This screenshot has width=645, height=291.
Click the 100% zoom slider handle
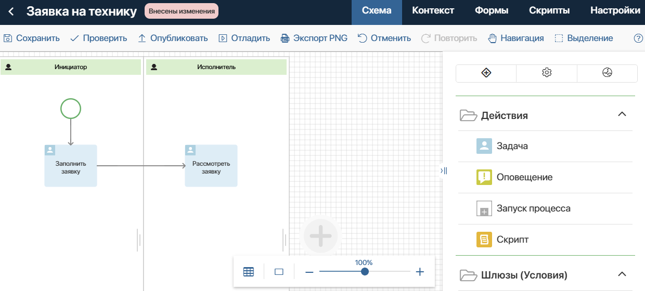pos(365,271)
